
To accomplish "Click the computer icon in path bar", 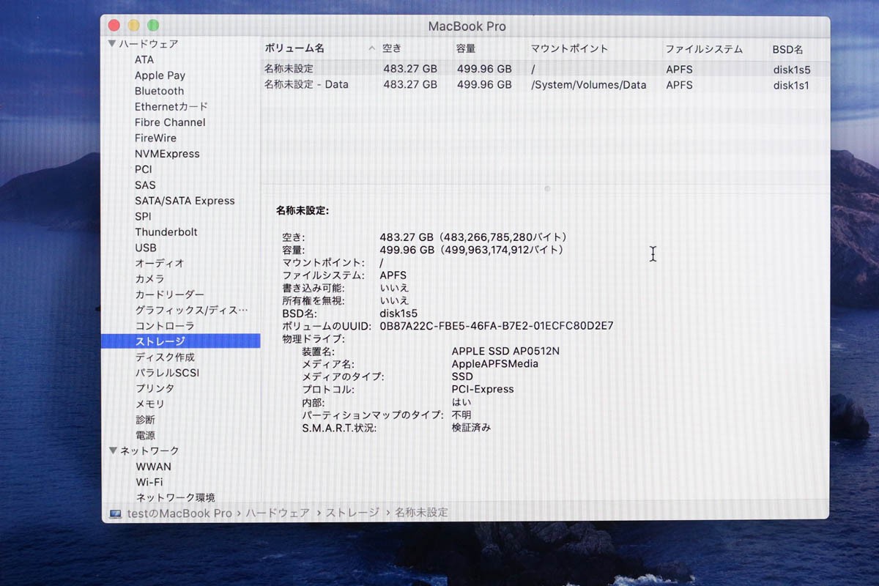I will [x=115, y=513].
